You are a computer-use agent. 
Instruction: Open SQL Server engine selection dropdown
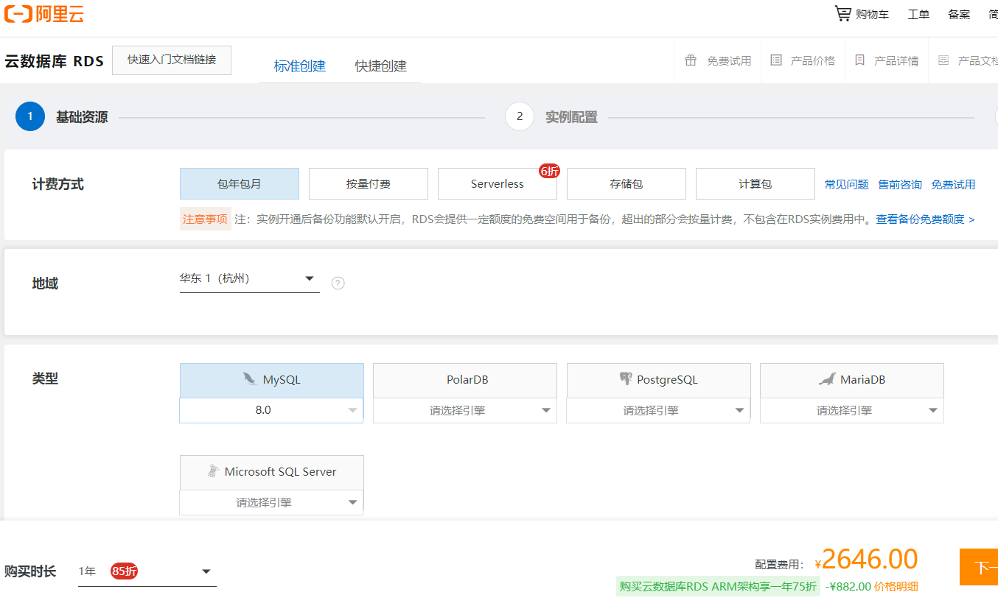272,502
